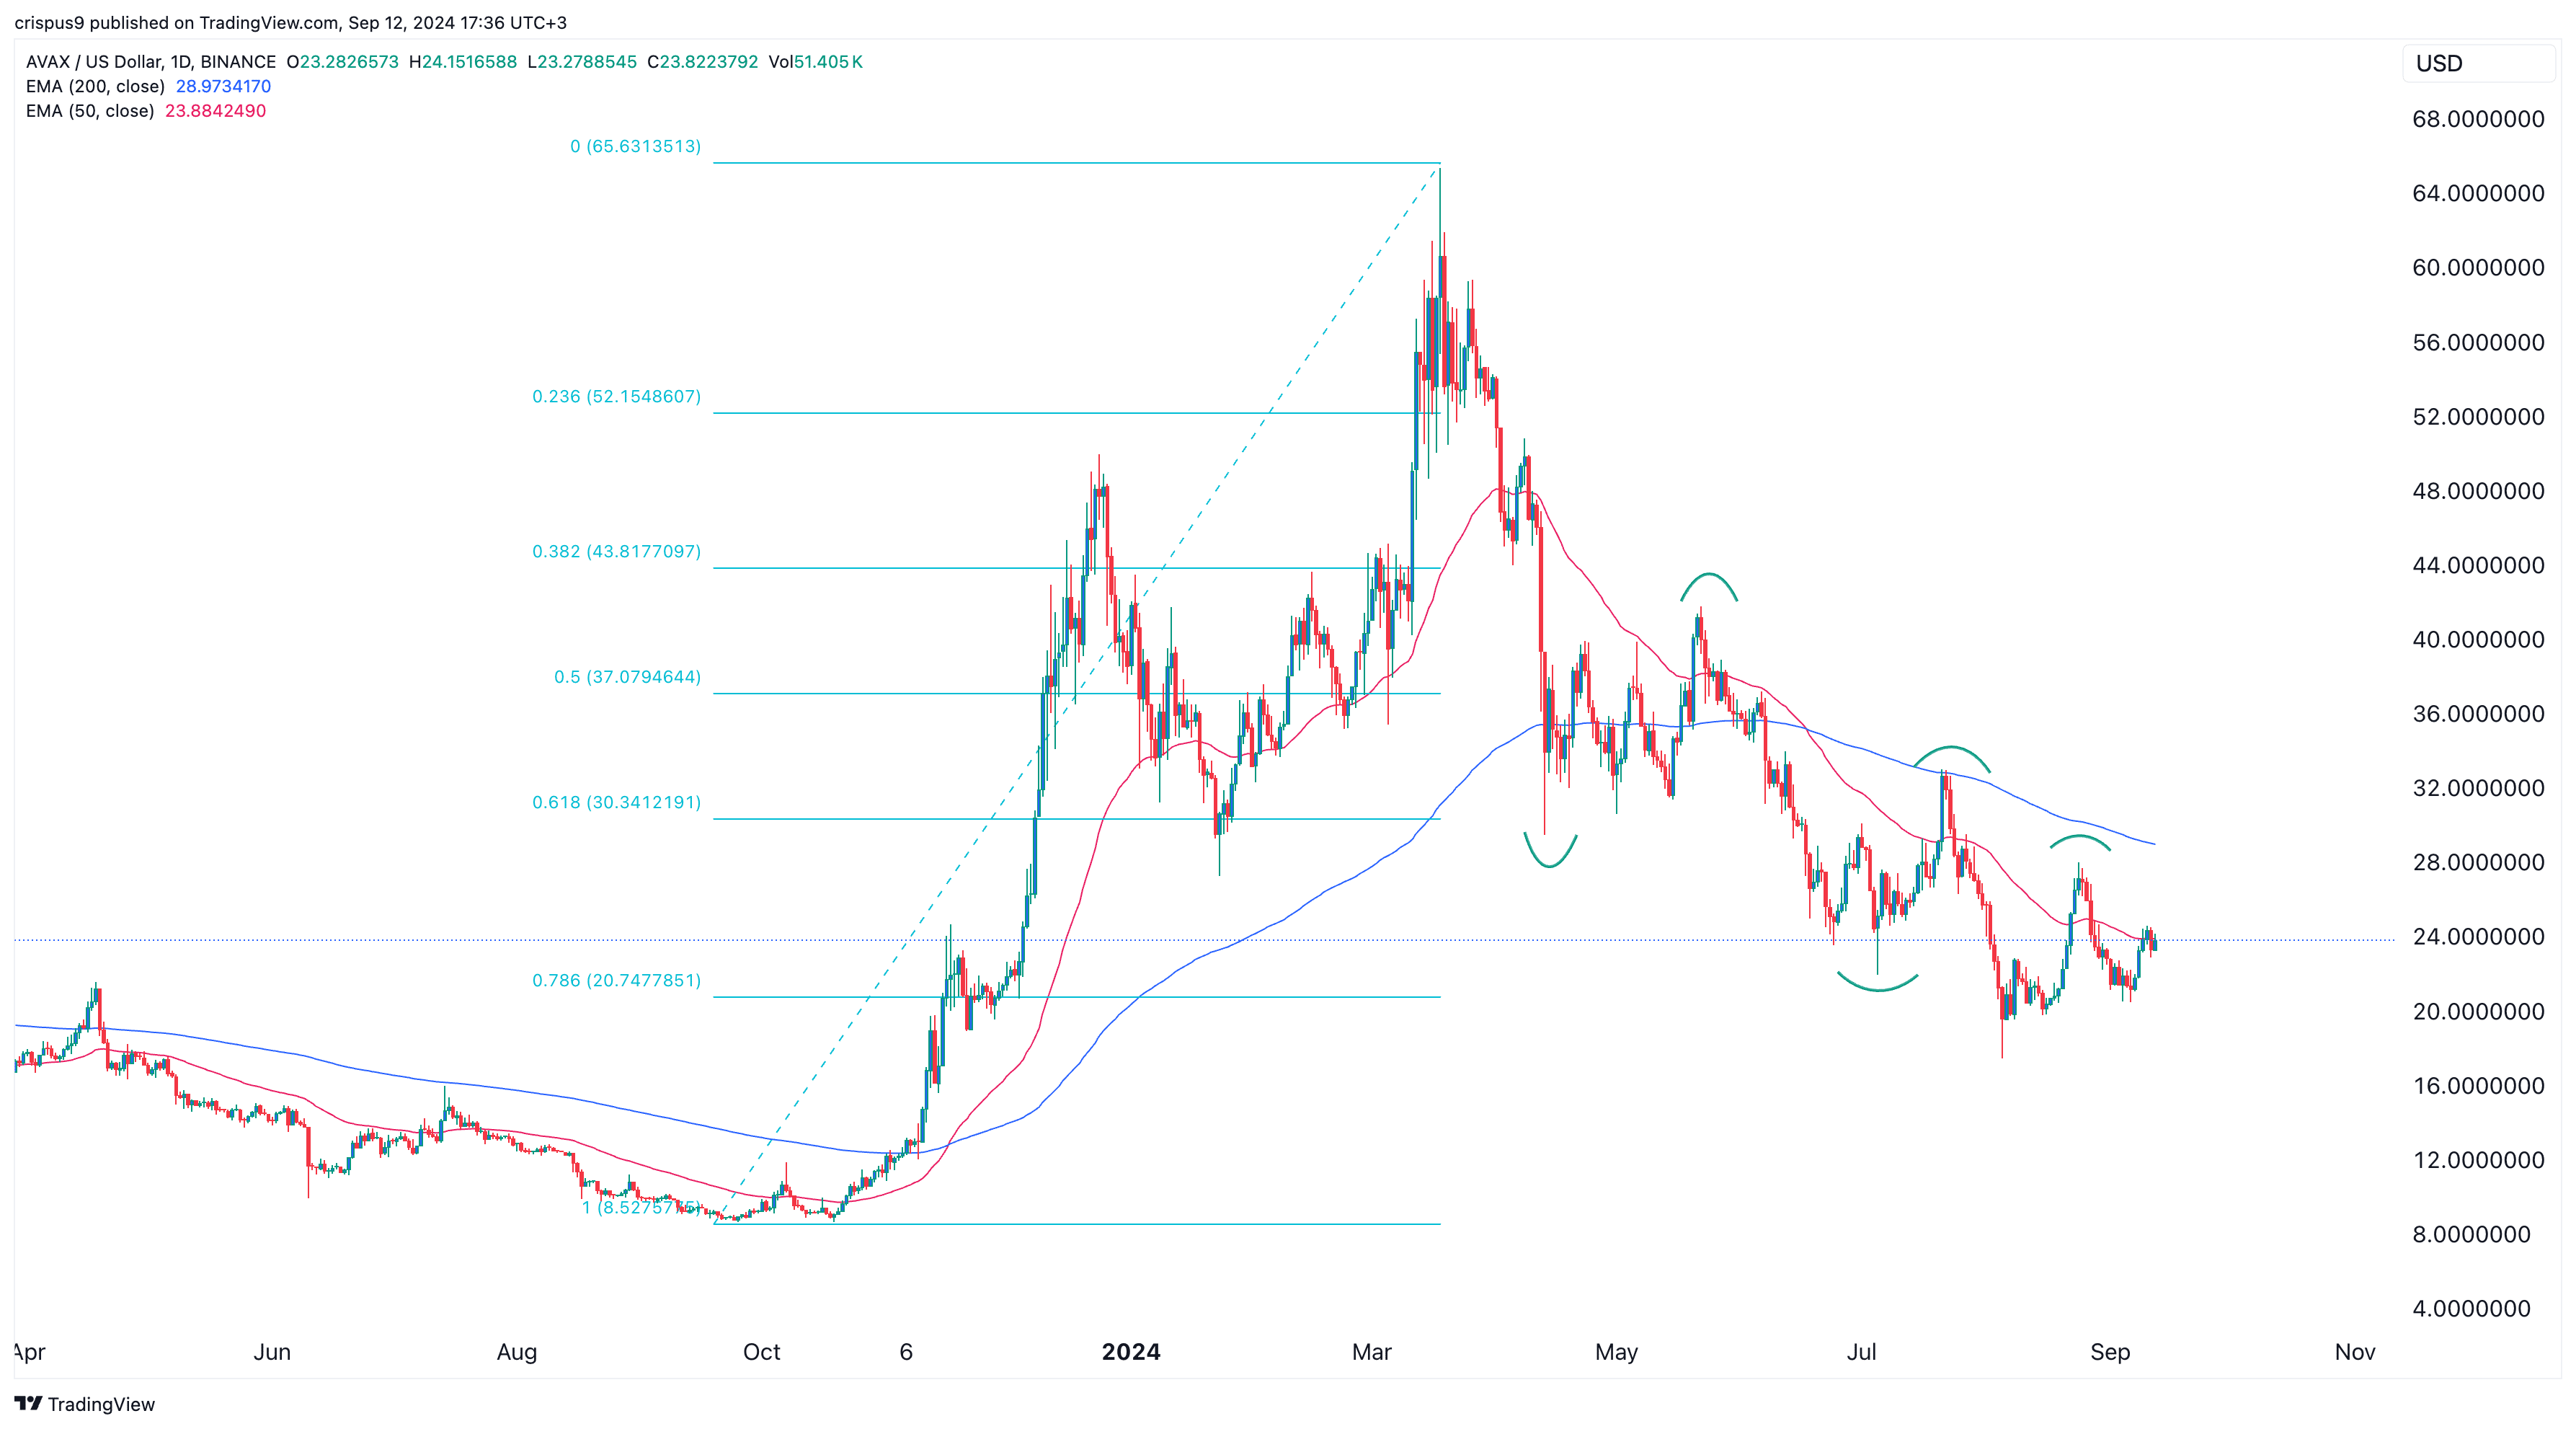Click the low price L23.2788545
Screen dimensions: 2576x1429
[582, 62]
